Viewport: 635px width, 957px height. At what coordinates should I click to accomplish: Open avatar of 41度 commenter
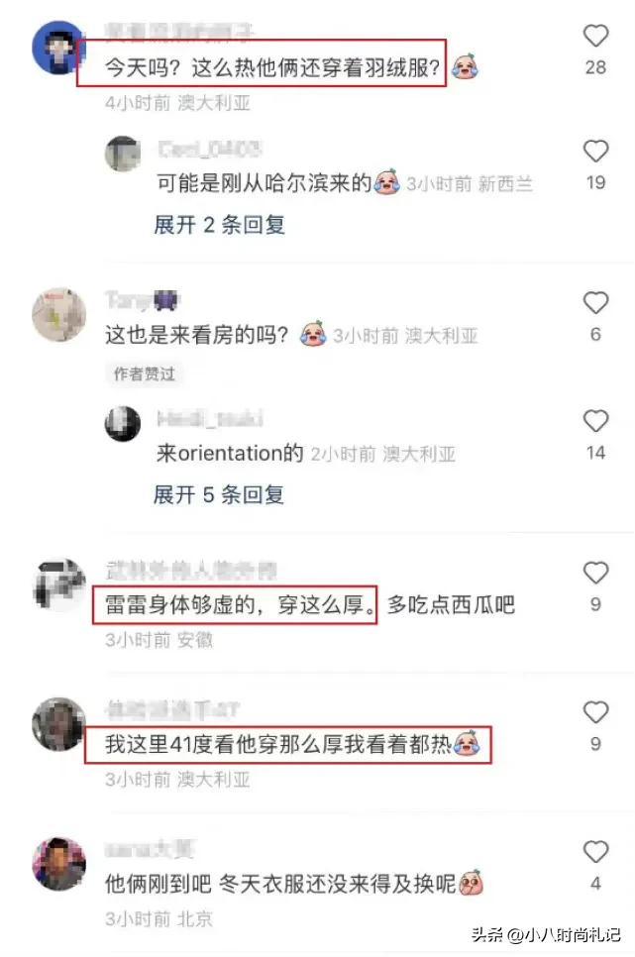[58, 724]
